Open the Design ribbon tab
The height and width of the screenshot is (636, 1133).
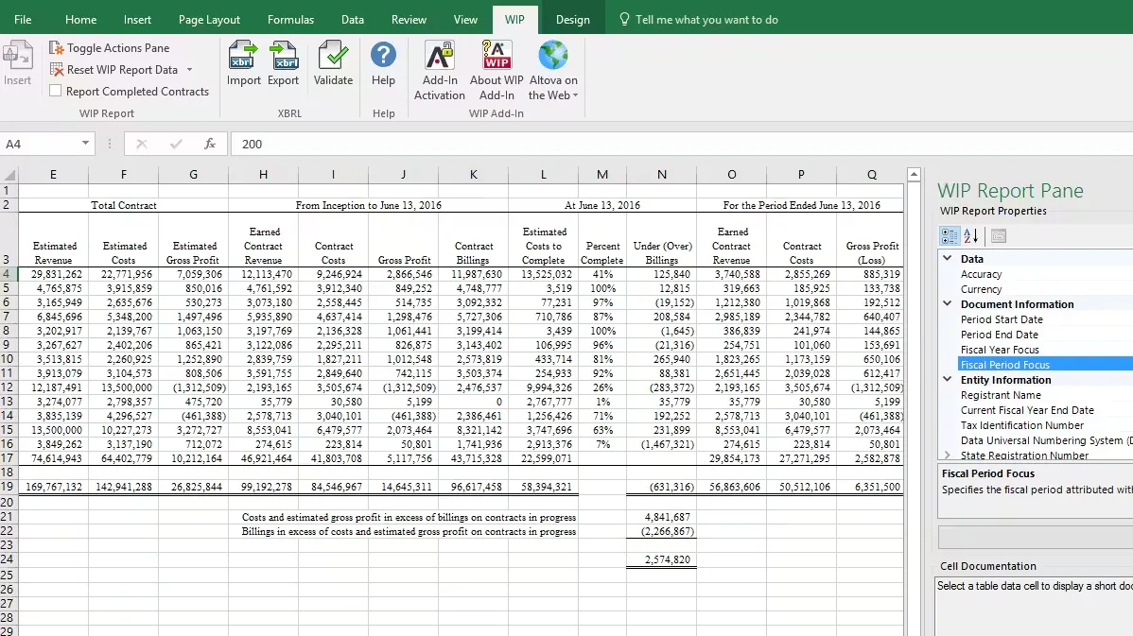pyautogui.click(x=572, y=20)
